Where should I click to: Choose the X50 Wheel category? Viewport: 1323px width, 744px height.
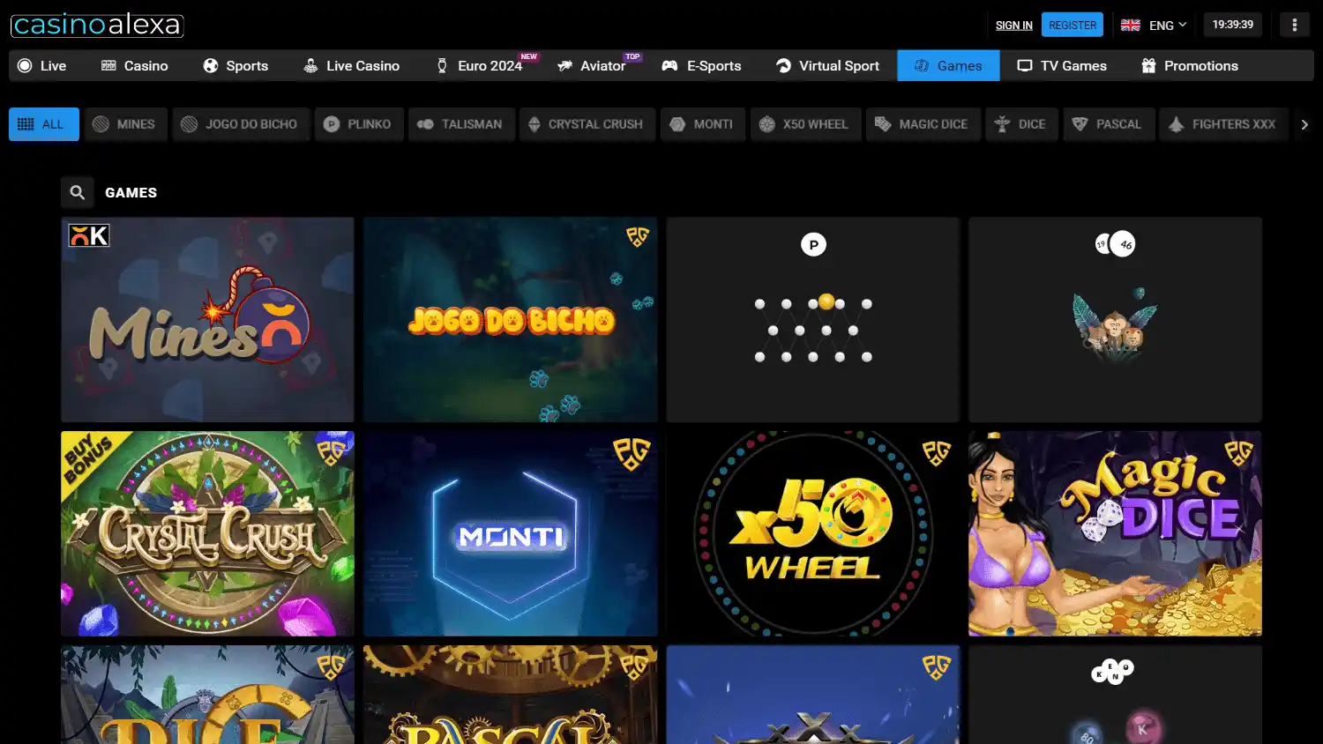click(805, 124)
